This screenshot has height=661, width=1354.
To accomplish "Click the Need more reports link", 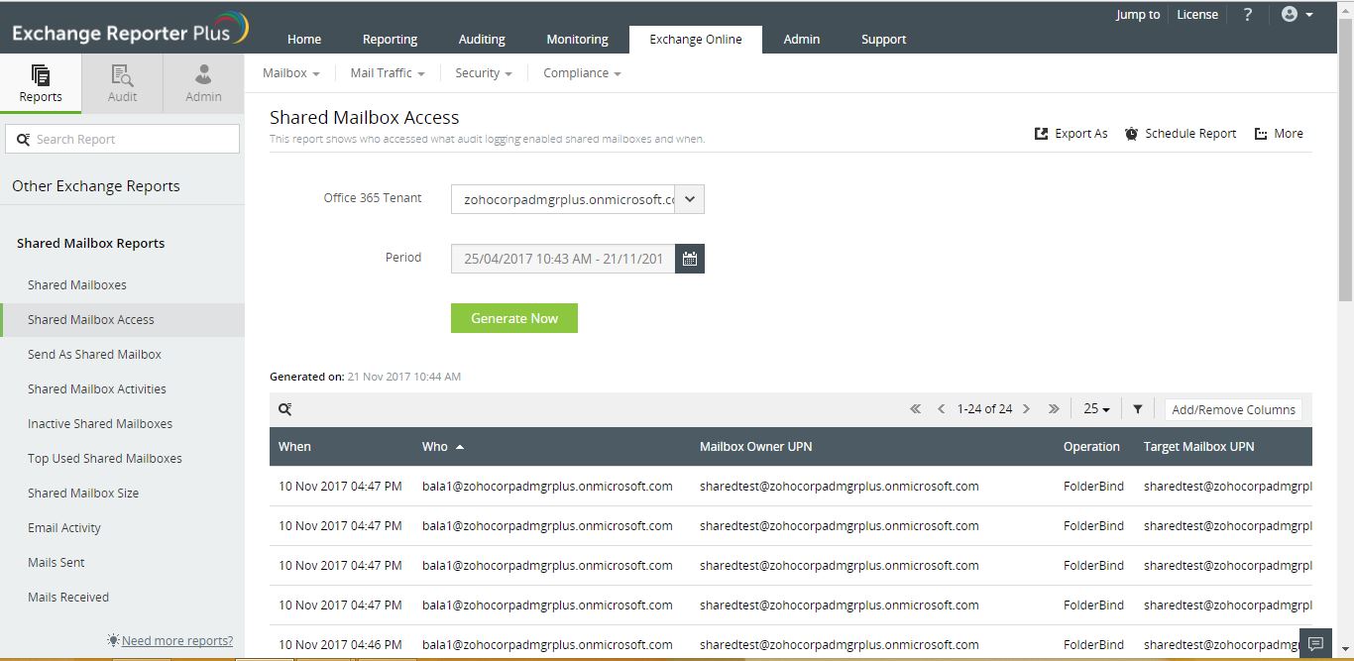I will (177, 641).
